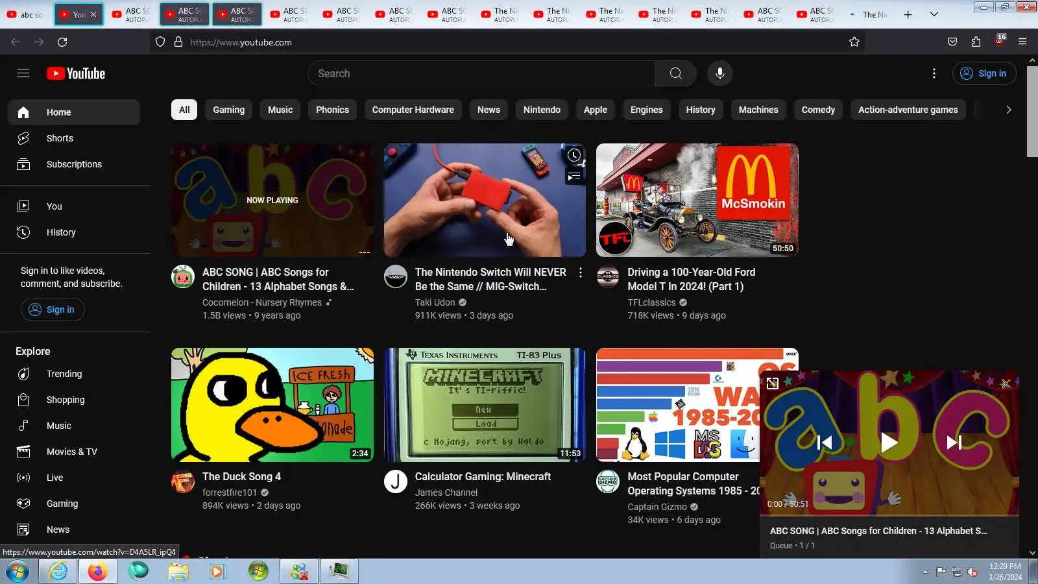Open the Firefox extensions puzzle icon

976,42
